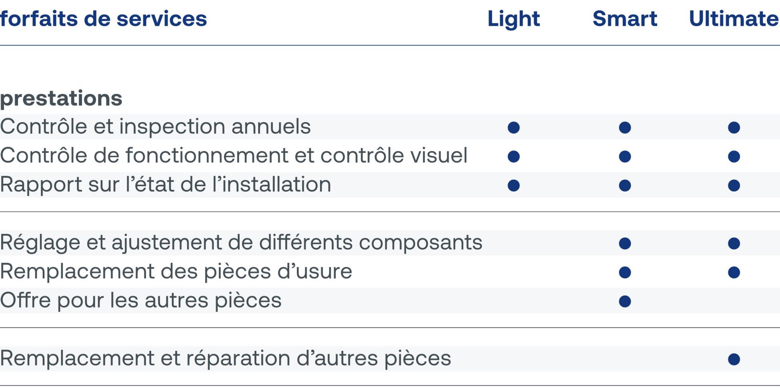Image resolution: width=780 pixels, height=388 pixels.
Task: Click Smart dot for "Réglage et ajustement" row
Action: (625, 243)
